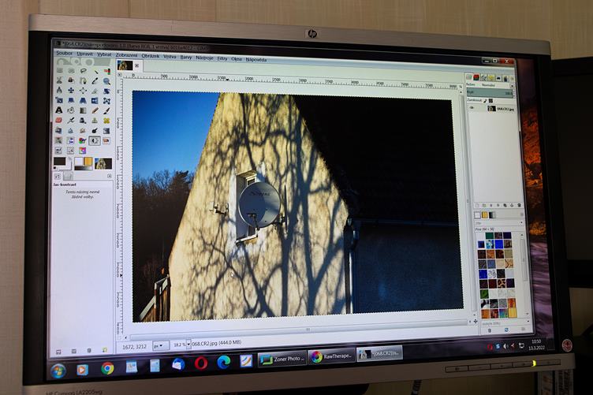Select the Blend gradient tool

tap(83, 110)
